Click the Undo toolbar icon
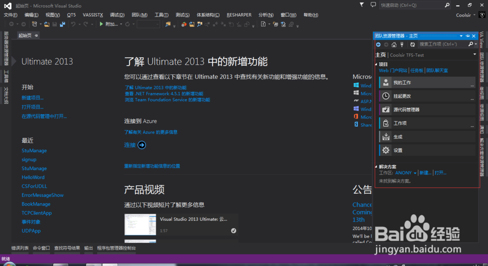This screenshot has width=488, height=266. pos(73,24)
